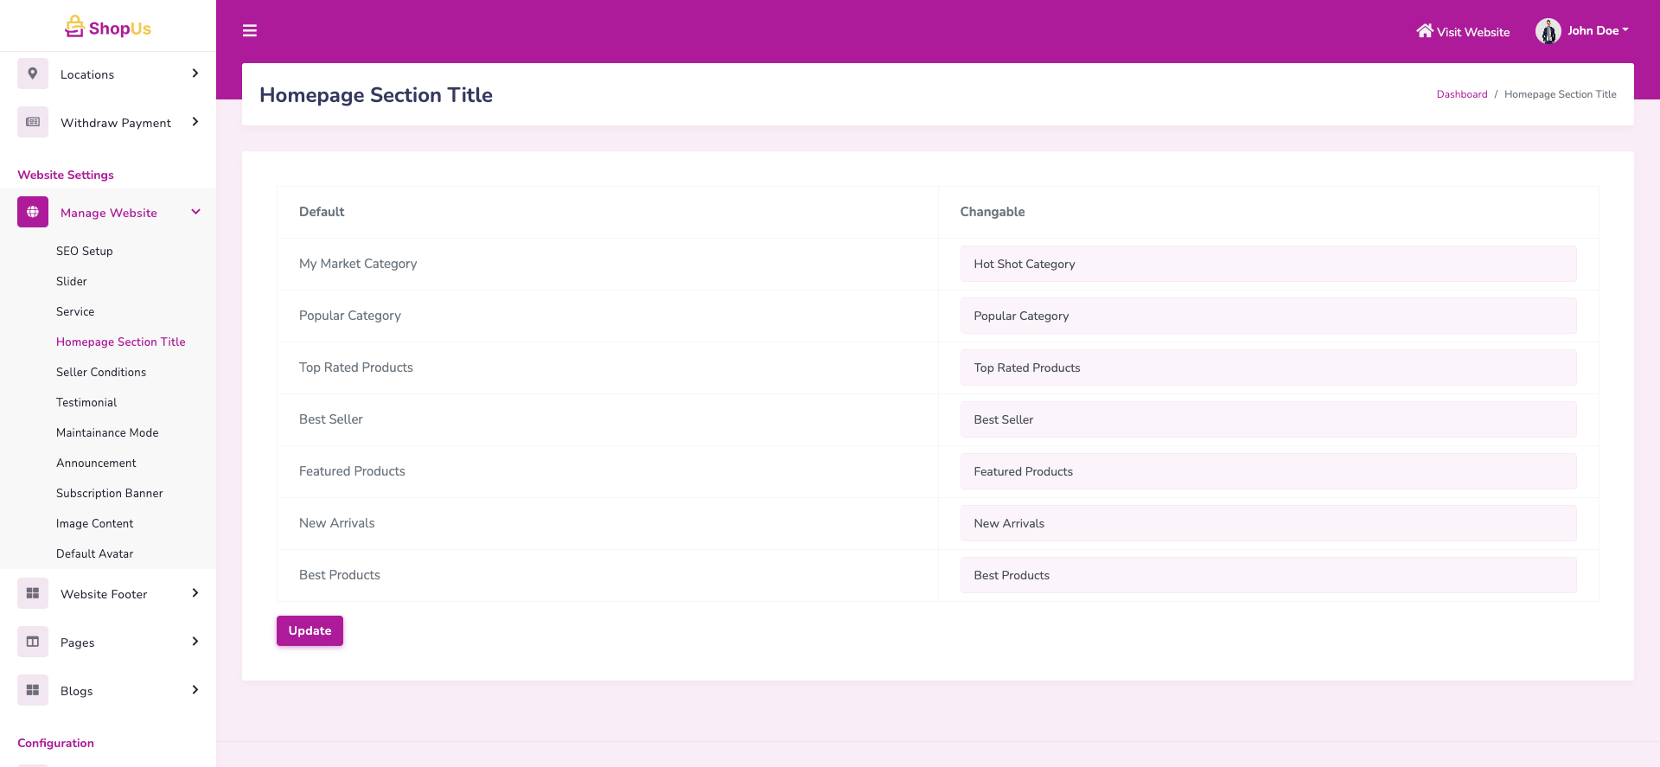Follow the Dashboard breadcrumb link

[x=1461, y=95]
